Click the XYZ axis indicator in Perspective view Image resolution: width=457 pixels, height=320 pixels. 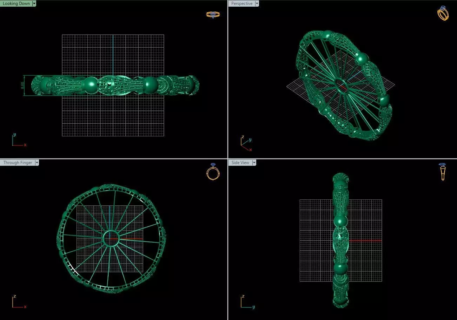coord(246,144)
